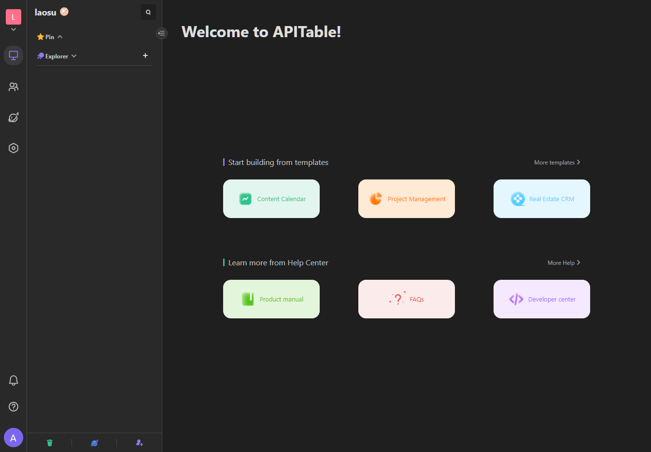This screenshot has height=452, width=651.
Task: Open the Project Management template card
Action: 407,199
